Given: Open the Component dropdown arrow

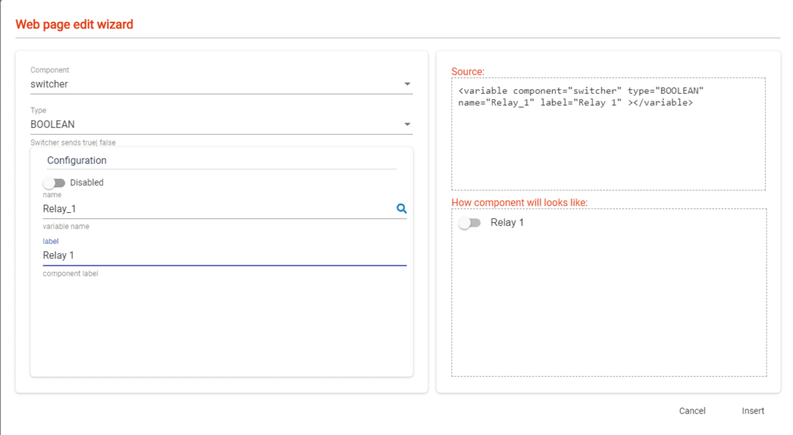Looking at the screenshot, I should click(407, 84).
